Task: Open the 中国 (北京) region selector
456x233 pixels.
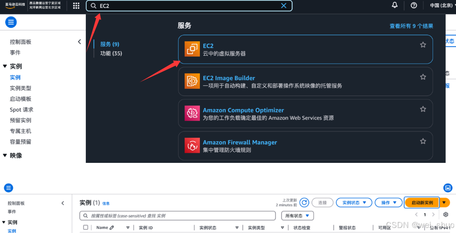Action: (443, 6)
